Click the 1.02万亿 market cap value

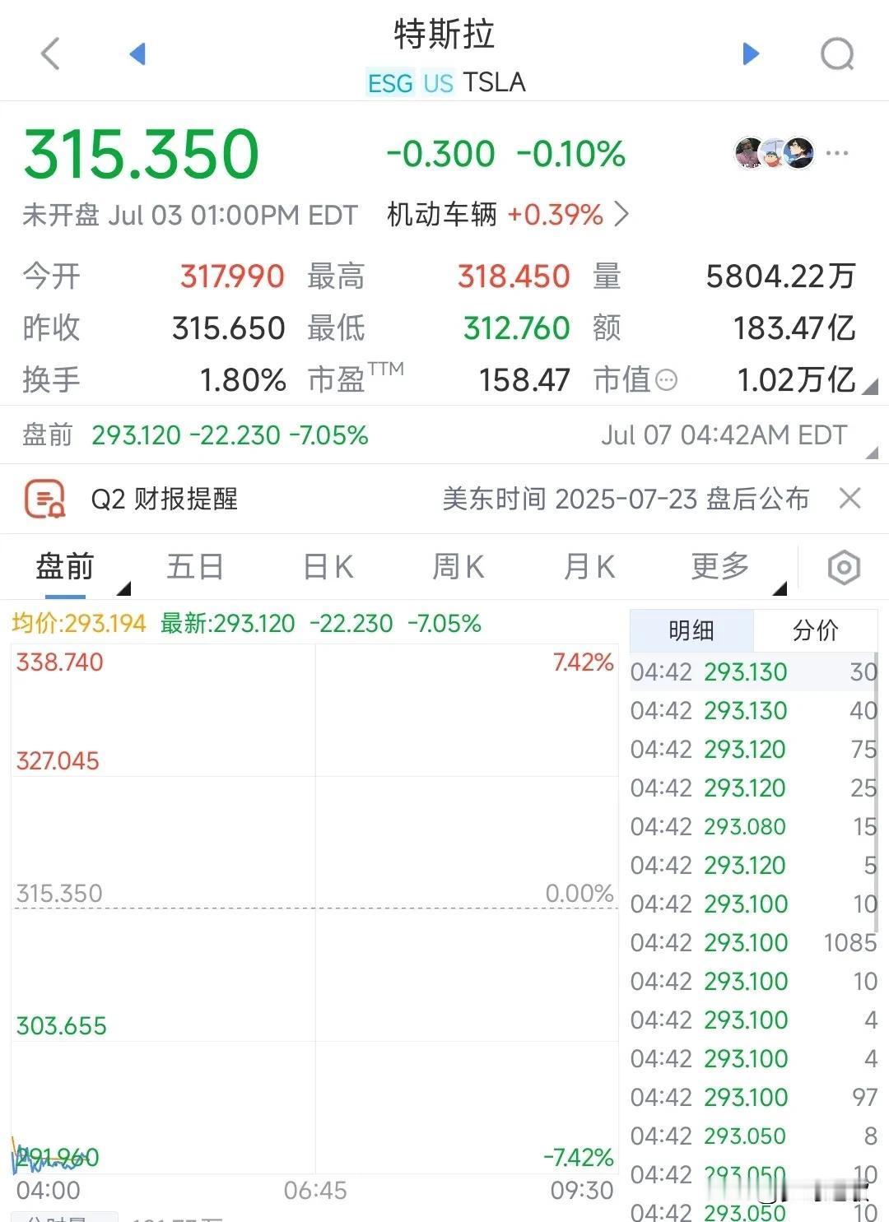(x=796, y=380)
